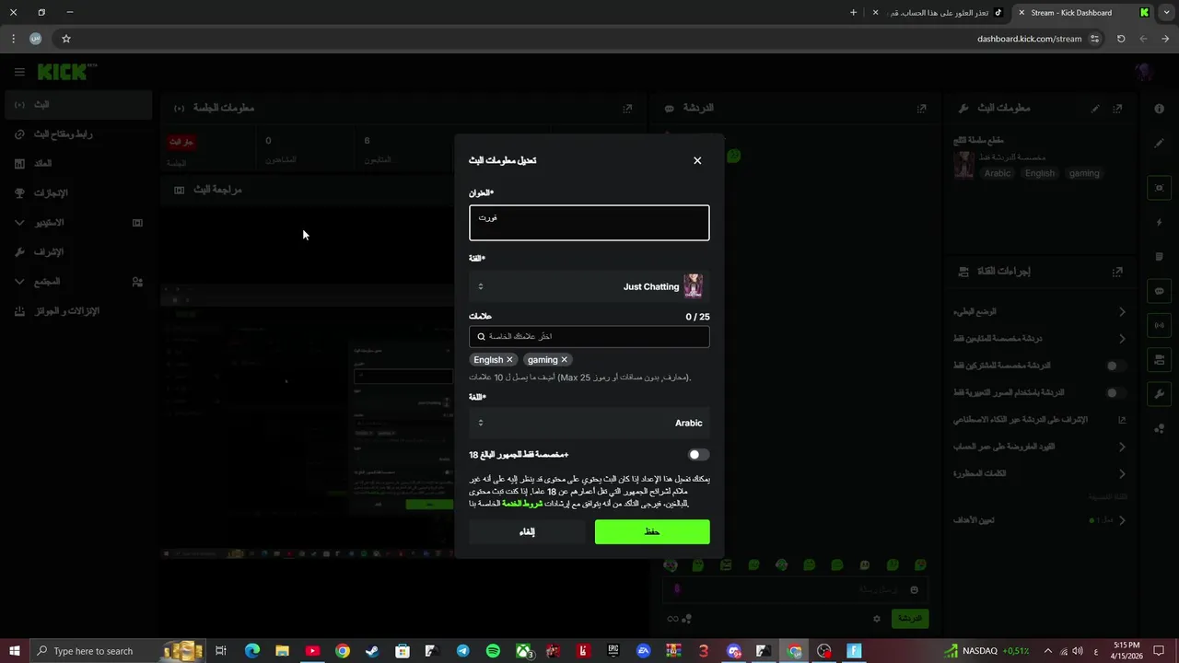Pop out the stream info panel

click(1117, 108)
